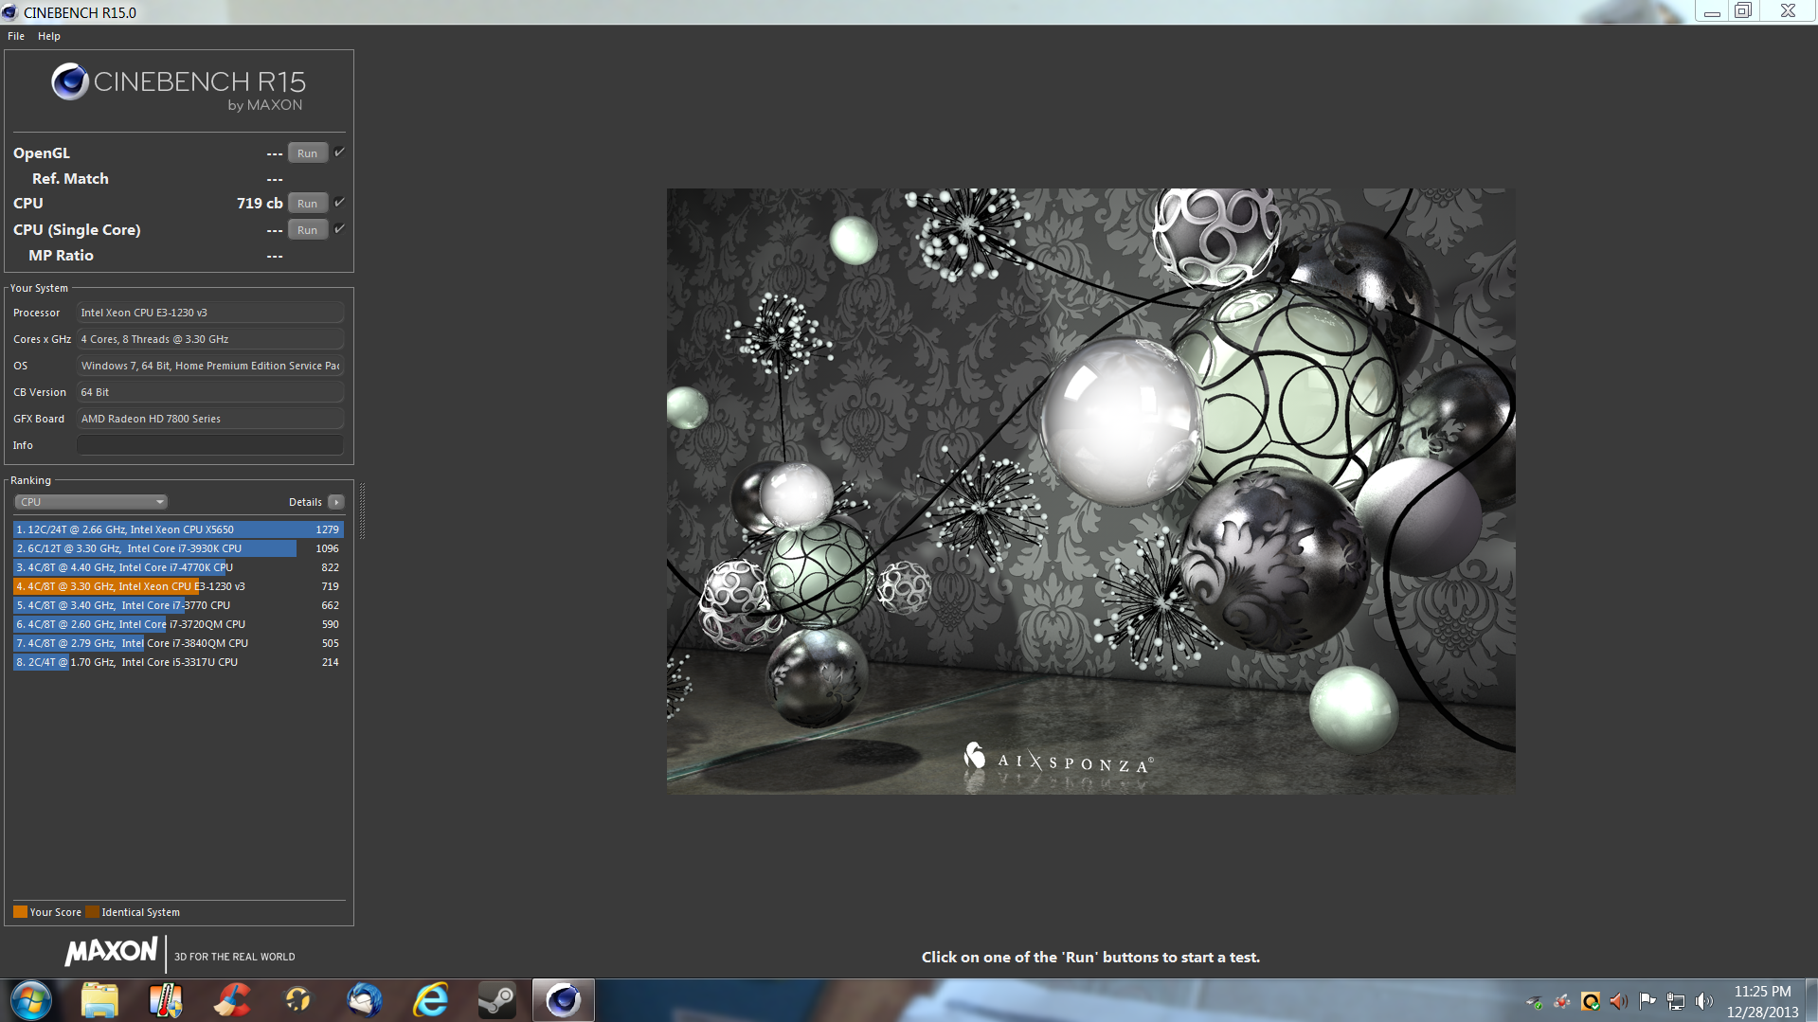Image resolution: width=1818 pixels, height=1022 pixels.
Task: Click the Identical System legend swatch
Action: pyautogui.click(x=92, y=912)
